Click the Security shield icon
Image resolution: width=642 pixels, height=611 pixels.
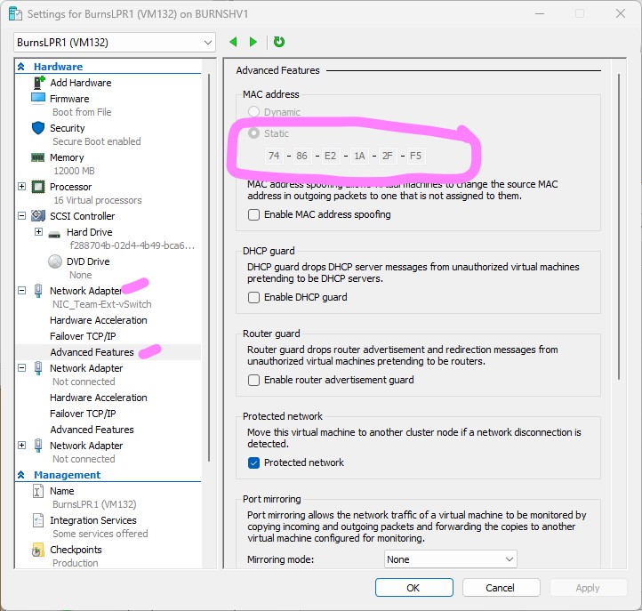(38, 128)
